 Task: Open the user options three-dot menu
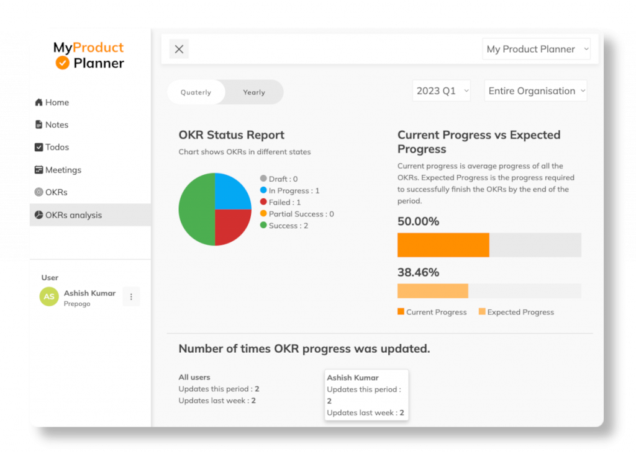pos(131,296)
